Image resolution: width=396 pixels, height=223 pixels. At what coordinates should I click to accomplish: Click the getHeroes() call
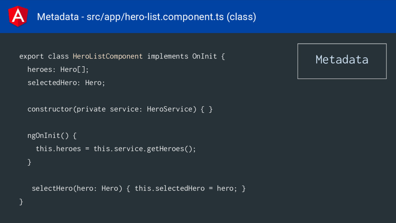coord(171,149)
